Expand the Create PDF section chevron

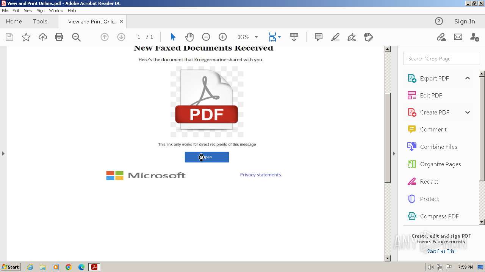click(x=468, y=112)
